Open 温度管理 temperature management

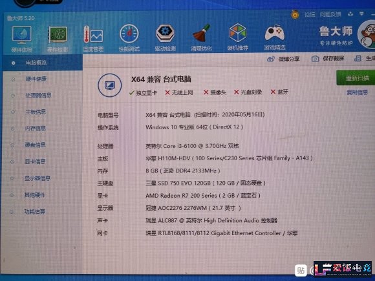click(x=93, y=38)
